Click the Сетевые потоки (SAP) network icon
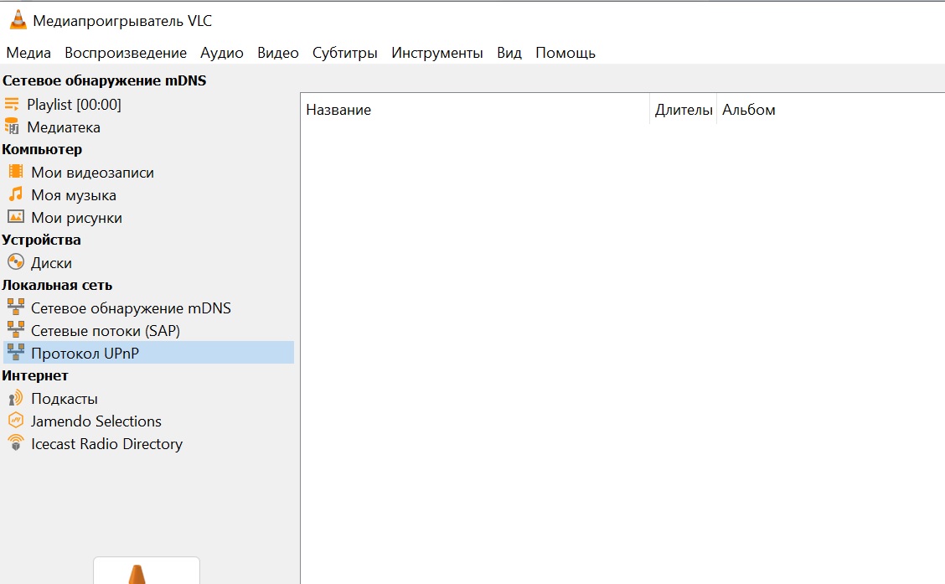 tap(16, 330)
